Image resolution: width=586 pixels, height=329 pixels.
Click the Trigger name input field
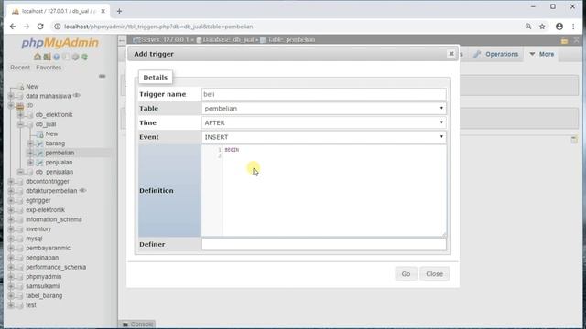(x=323, y=94)
